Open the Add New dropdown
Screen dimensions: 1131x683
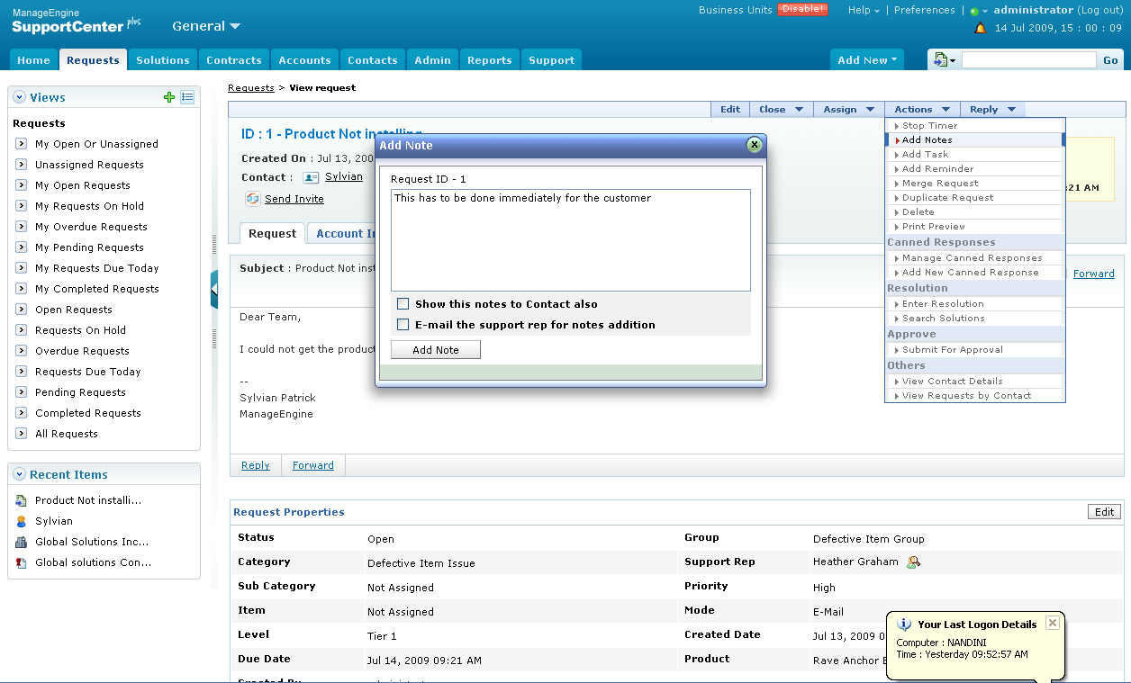[866, 60]
